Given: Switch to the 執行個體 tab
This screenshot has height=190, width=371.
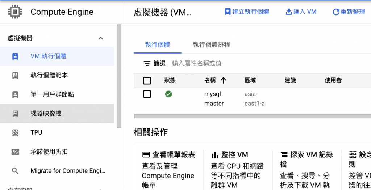Looking at the screenshot, I should coord(158,45).
